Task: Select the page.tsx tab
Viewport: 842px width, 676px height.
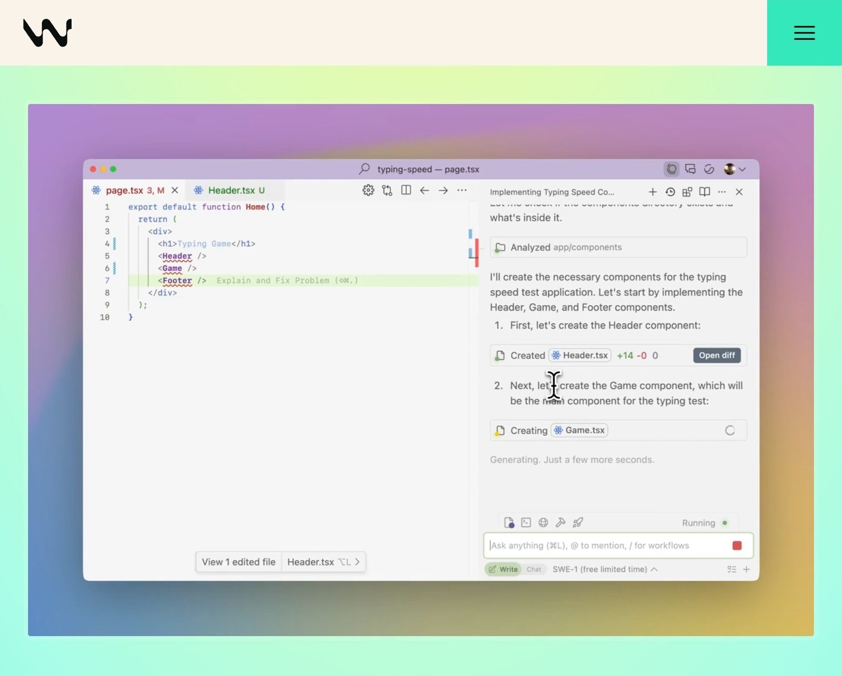Action: click(126, 190)
